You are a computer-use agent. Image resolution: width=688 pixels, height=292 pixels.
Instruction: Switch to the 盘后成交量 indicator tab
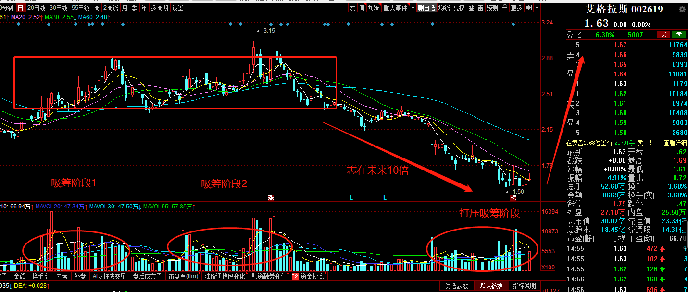[x=147, y=276]
